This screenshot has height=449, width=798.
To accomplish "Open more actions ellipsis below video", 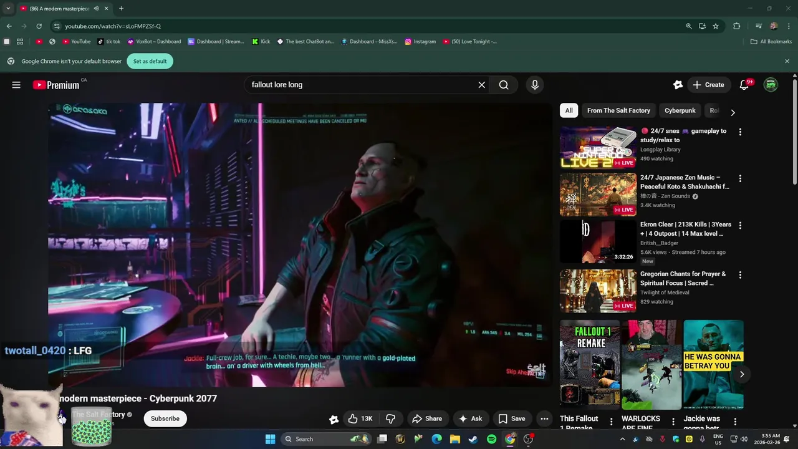I will (544, 418).
